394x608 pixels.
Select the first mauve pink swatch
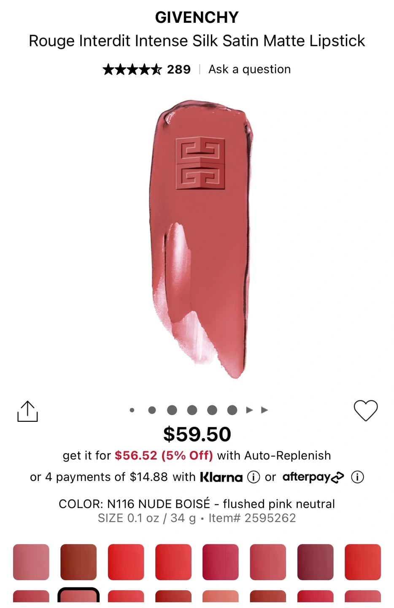[31, 562]
